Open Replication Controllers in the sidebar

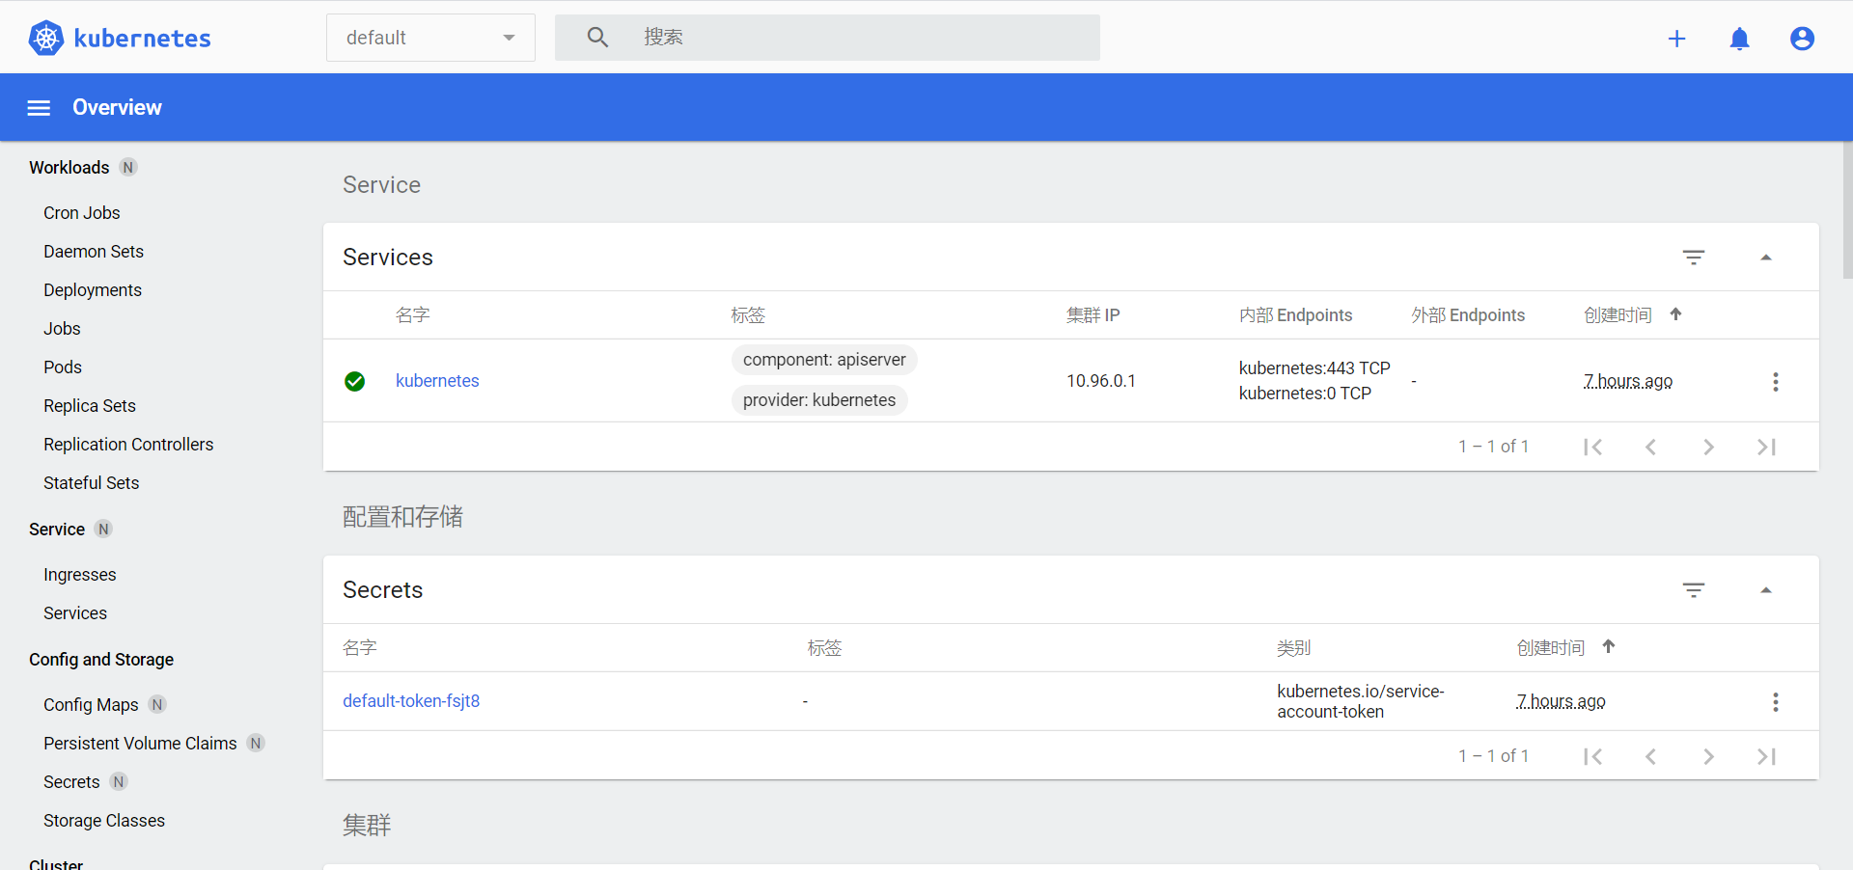click(x=128, y=445)
